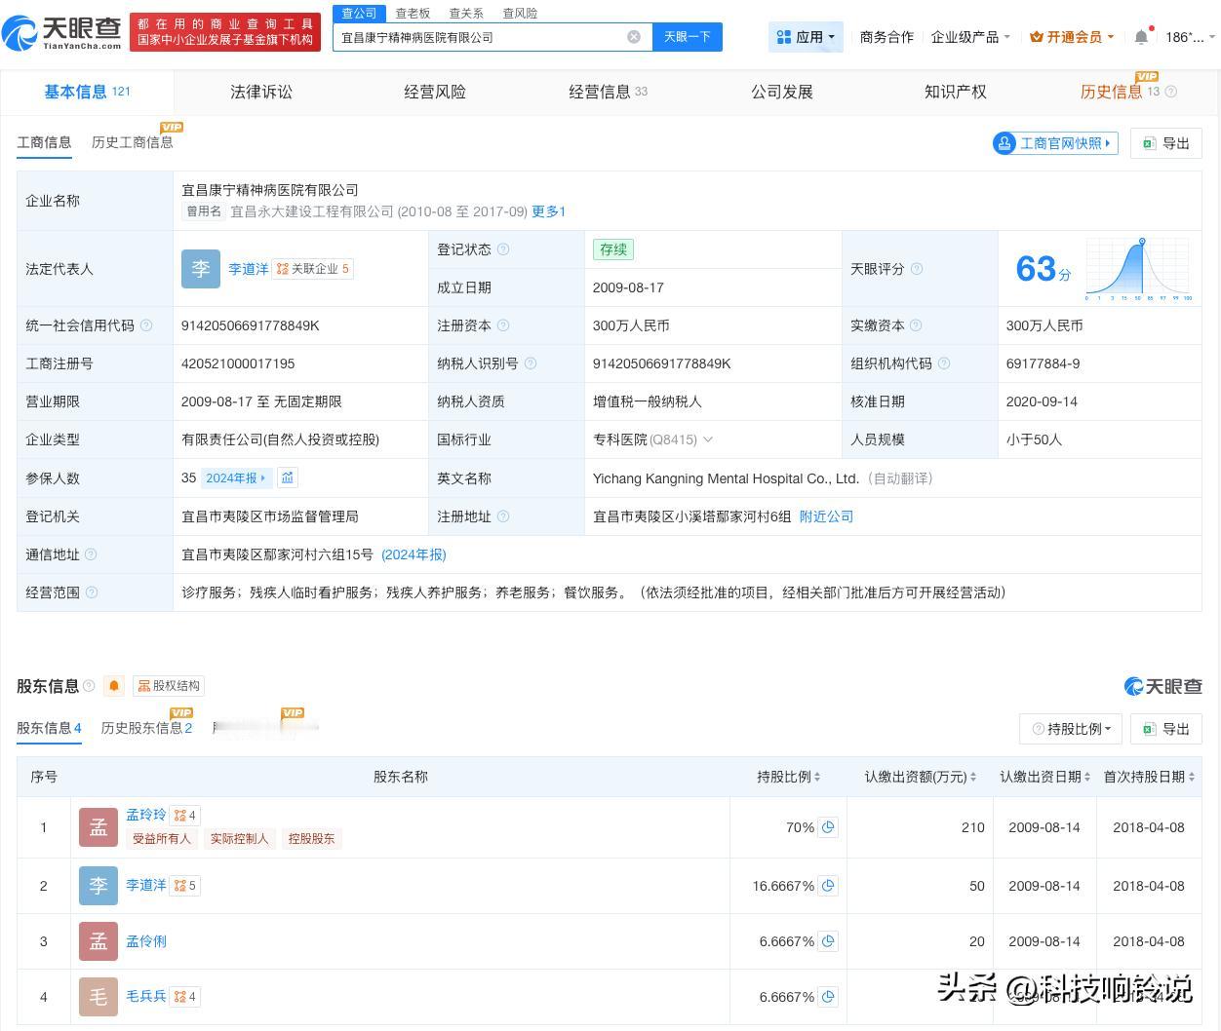Open the notification bell icon

click(1141, 37)
